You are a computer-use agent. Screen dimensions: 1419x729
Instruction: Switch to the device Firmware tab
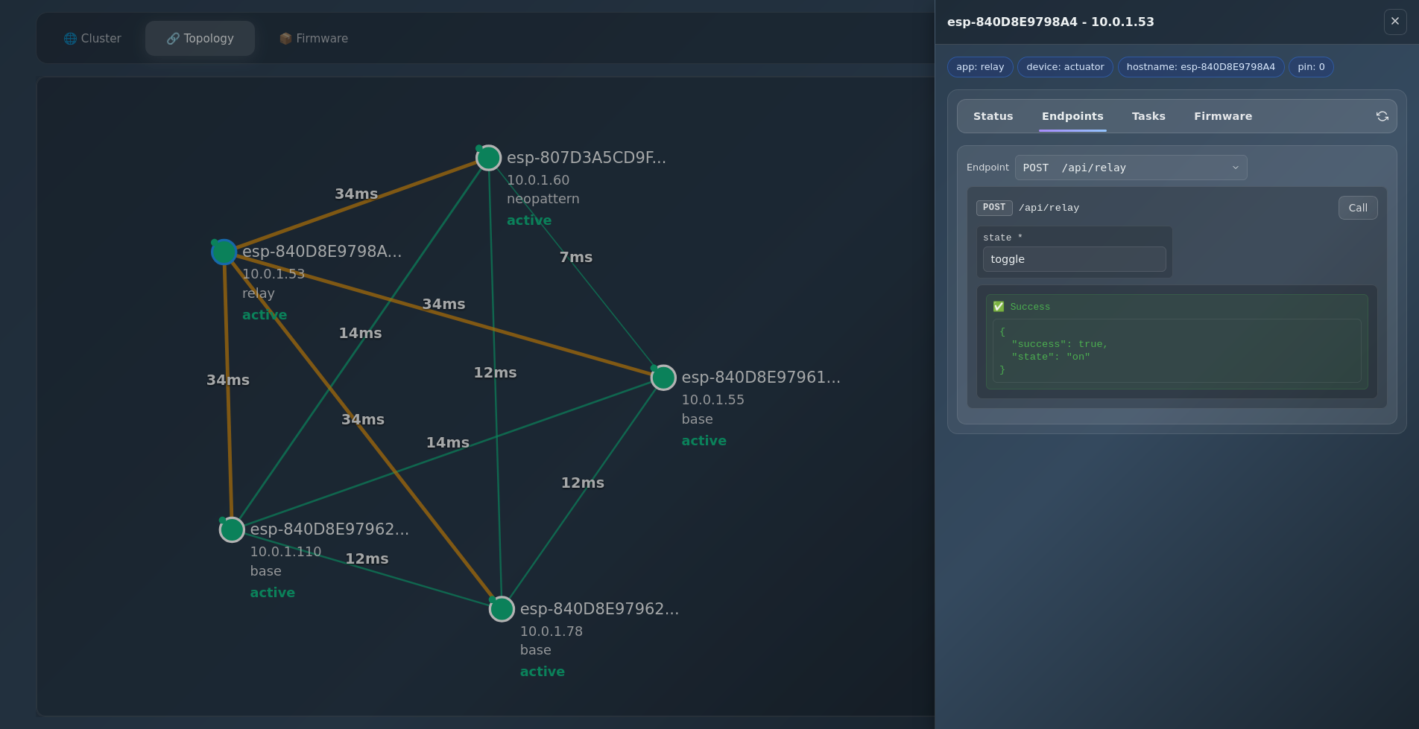click(x=1222, y=116)
